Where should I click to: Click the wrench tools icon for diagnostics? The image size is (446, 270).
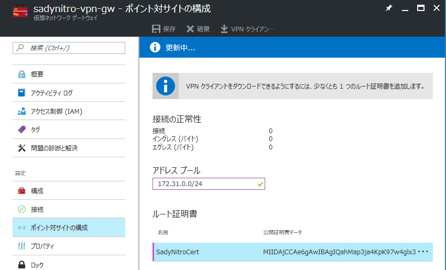pyautogui.click(x=21, y=148)
